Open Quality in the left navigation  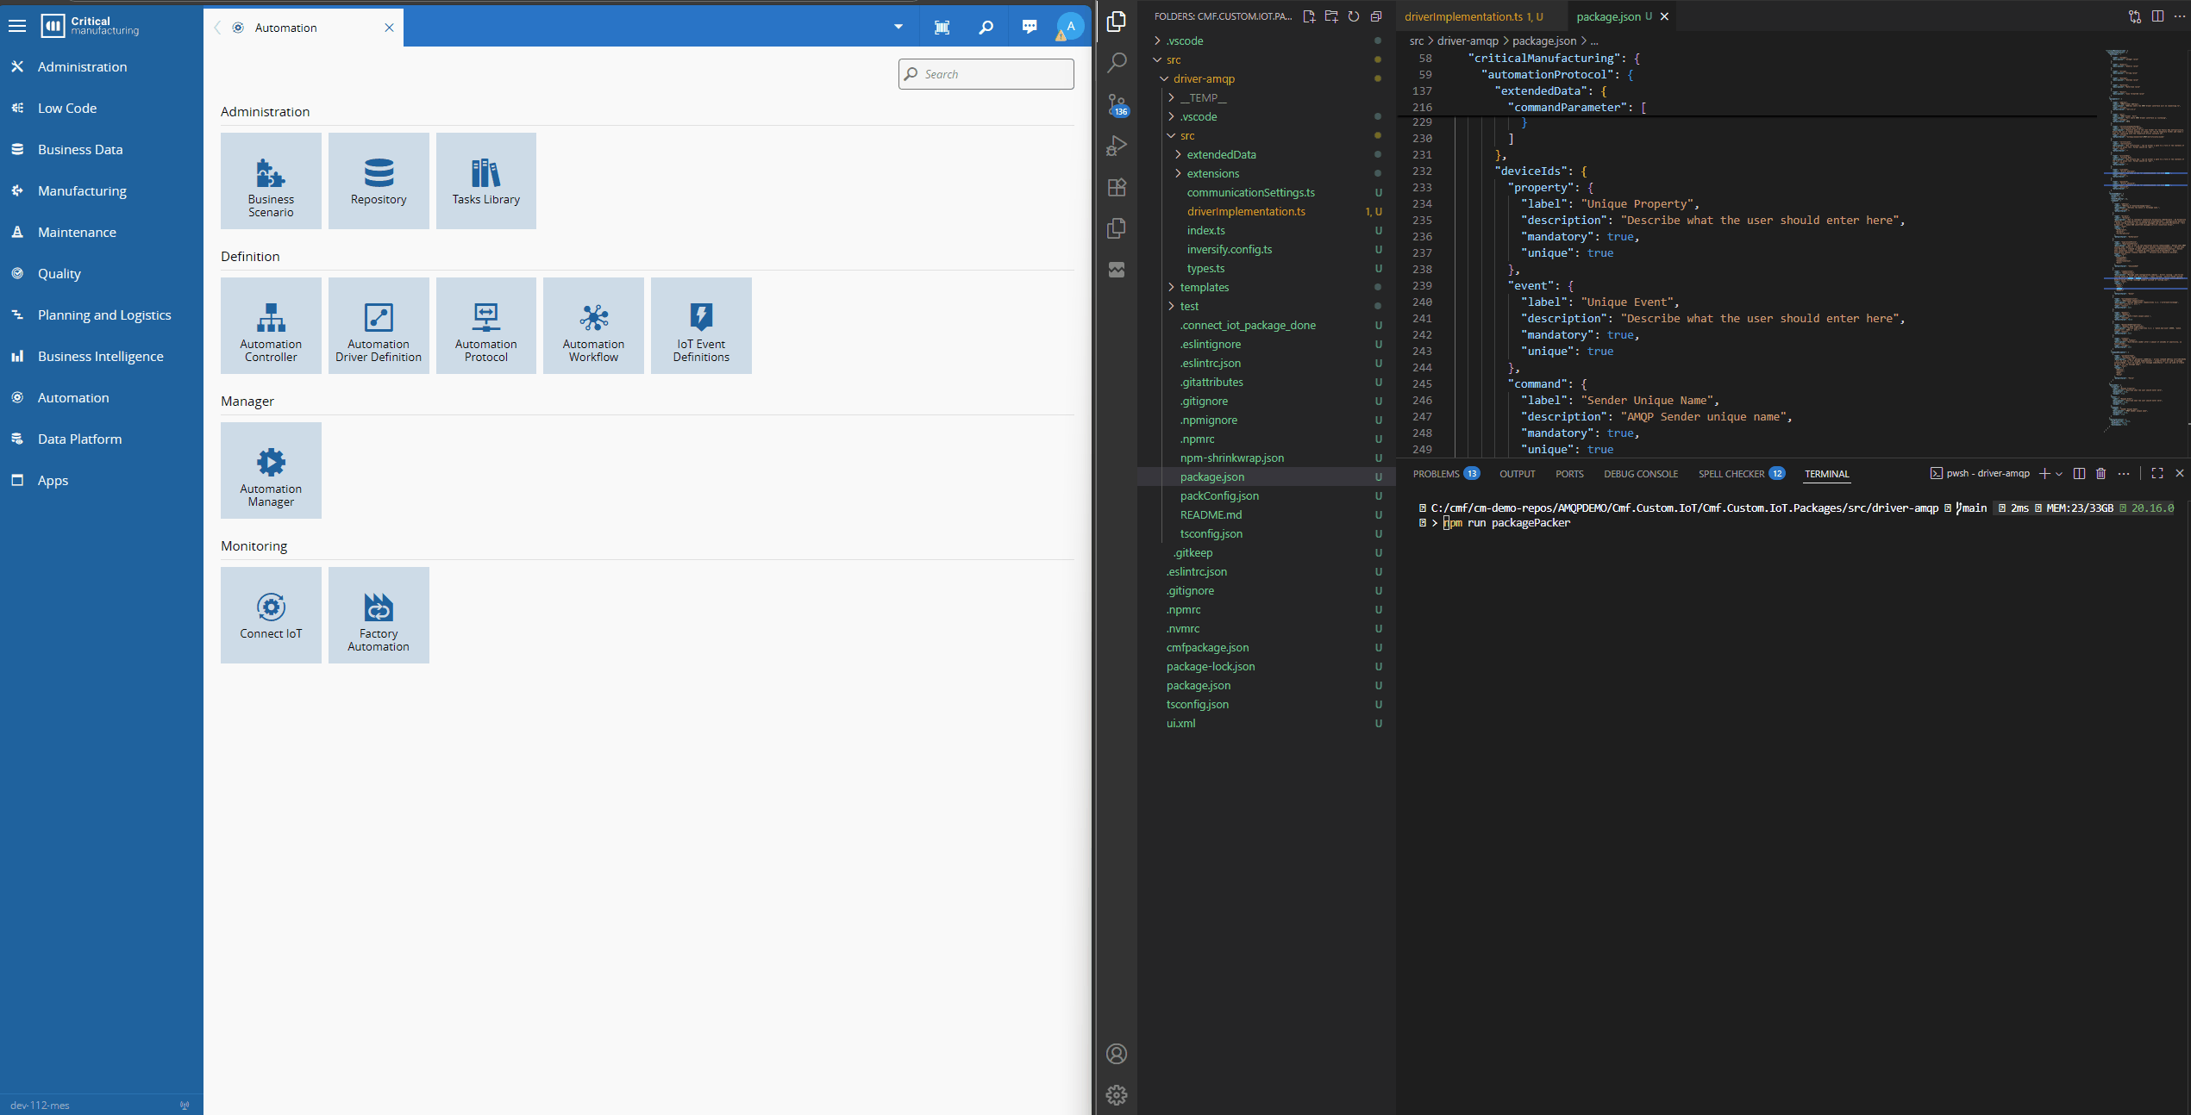click(59, 273)
